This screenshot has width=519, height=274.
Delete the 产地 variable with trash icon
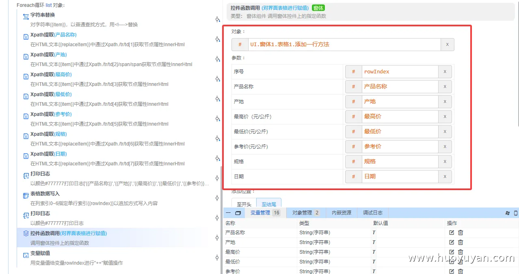461,242
